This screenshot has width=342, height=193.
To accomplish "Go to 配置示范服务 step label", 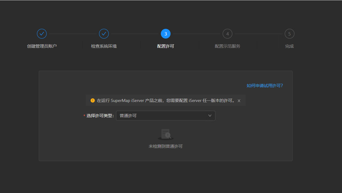I will (227, 46).
